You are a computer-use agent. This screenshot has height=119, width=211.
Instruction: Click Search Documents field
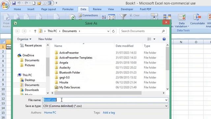pyautogui.click(x=143, y=31)
